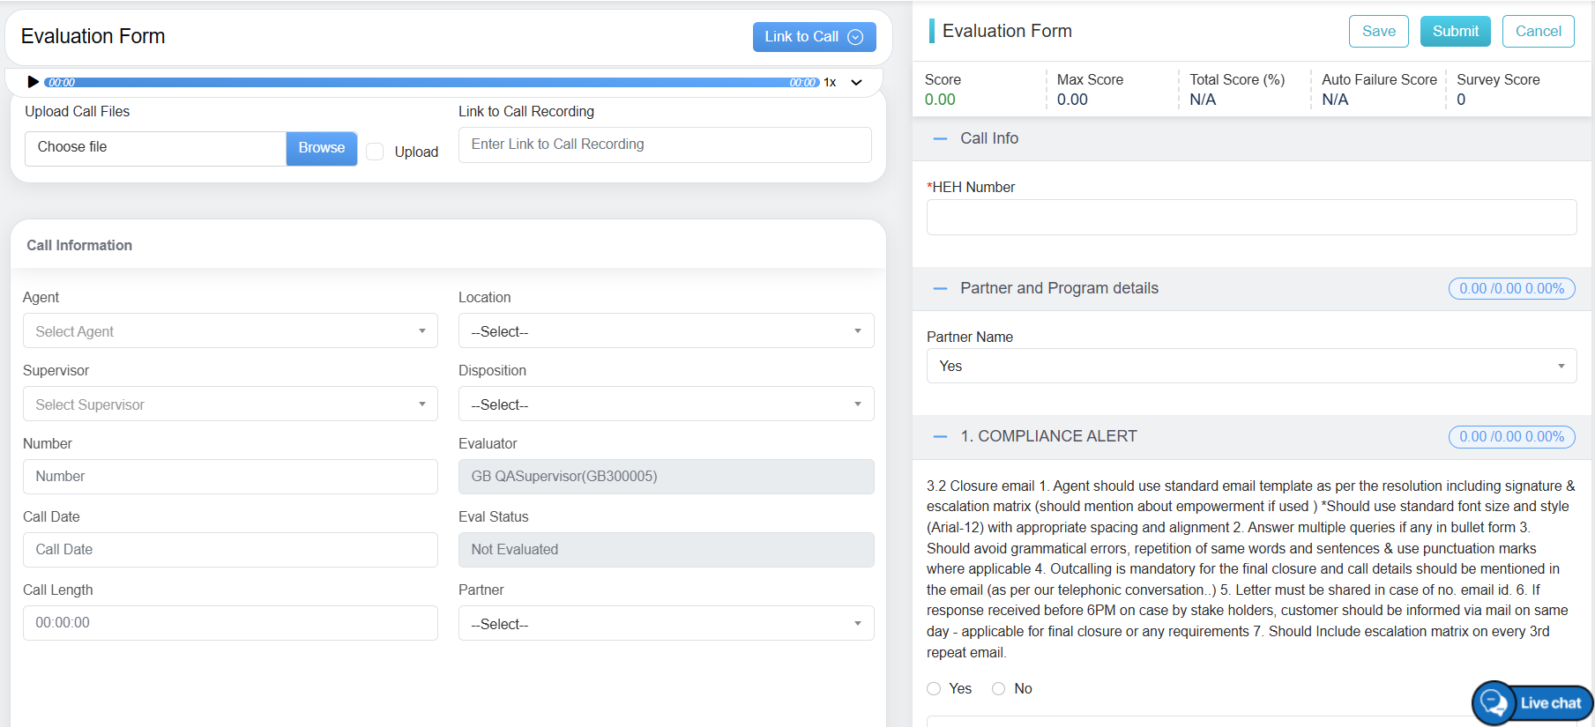Click the Live chat bubble icon
Image resolution: width=1595 pixels, height=727 pixels.
(1494, 702)
